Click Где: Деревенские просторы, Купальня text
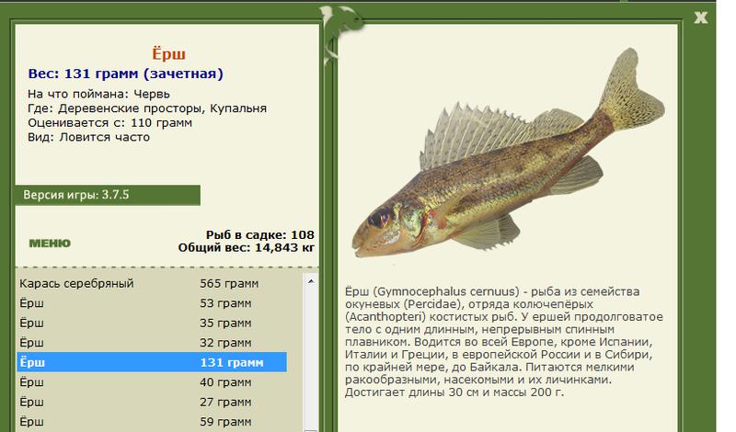This screenshot has width=736, height=432. point(147,108)
